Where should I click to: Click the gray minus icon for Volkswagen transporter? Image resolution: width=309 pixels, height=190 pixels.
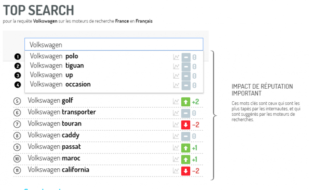(186, 113)
